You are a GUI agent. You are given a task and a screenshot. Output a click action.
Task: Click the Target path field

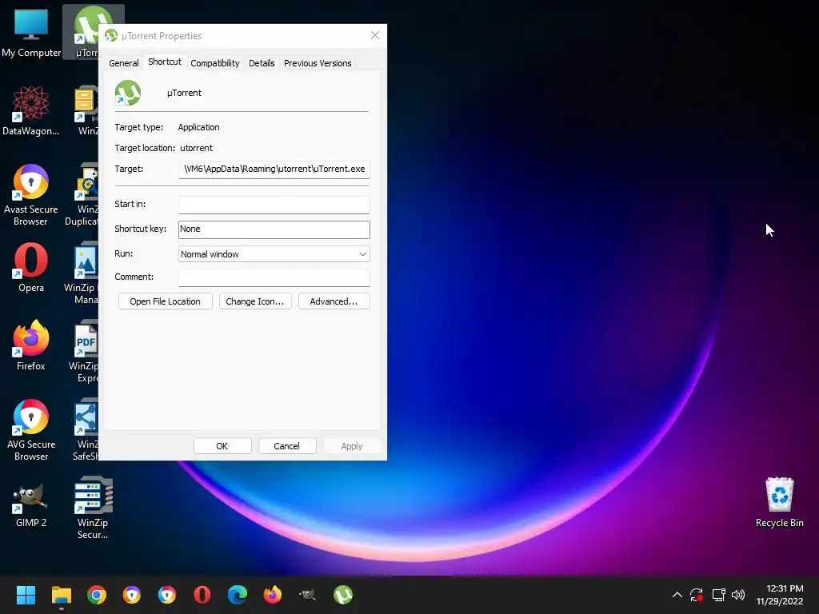tap(274, 169)
